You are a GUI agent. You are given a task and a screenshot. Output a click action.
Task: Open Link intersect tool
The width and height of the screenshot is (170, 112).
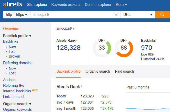click(x=14, y=97)
